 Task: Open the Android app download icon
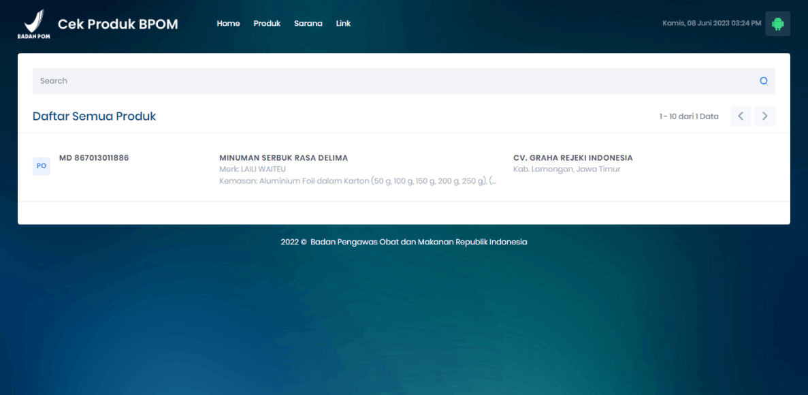777,24
